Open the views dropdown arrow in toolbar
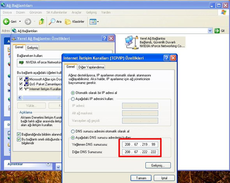This screenshot has height=183, width=230. (98, 22)
